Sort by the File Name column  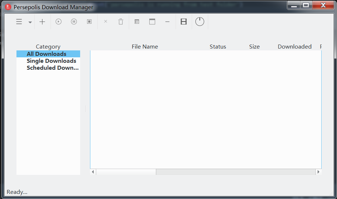145,47
